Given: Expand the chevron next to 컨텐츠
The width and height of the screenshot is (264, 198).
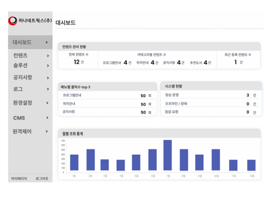Looking at the screenshot, I should click(48, 56).
